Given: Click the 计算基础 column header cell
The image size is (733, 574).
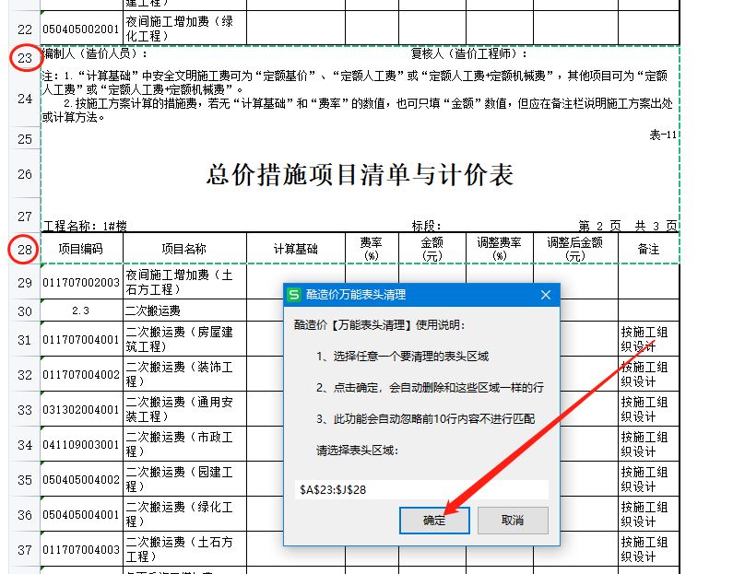Looking at the screenshot, I should pyautogui.click(x=295, y=249).
